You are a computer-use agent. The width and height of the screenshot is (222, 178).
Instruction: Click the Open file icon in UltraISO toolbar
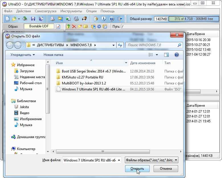tap(14, 19)
